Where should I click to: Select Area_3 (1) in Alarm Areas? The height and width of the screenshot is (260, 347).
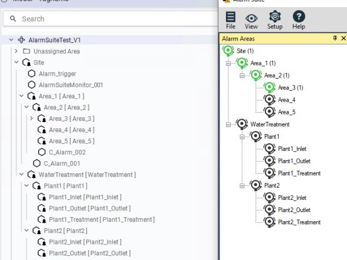290,88
